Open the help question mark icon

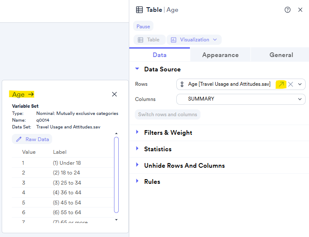click(x=287, y=10)
